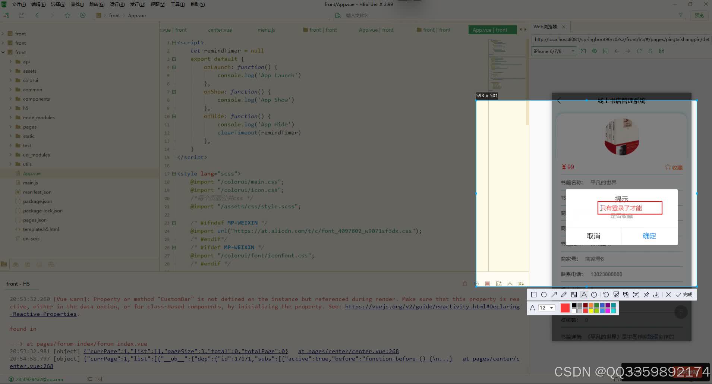Select the arrow annotation tool
Screen dimensions: 712x384
tap(554, 295)
